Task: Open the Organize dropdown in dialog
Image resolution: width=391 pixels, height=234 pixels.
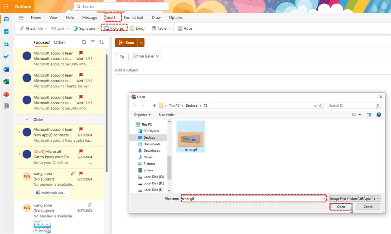Action: (x=142, y=115)
